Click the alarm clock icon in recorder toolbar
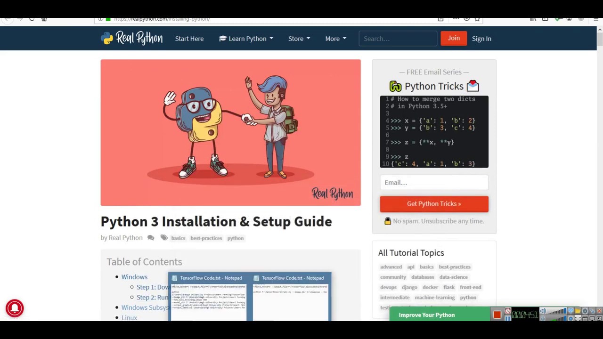The image size is (603, 339). click(x=508, y=311)
